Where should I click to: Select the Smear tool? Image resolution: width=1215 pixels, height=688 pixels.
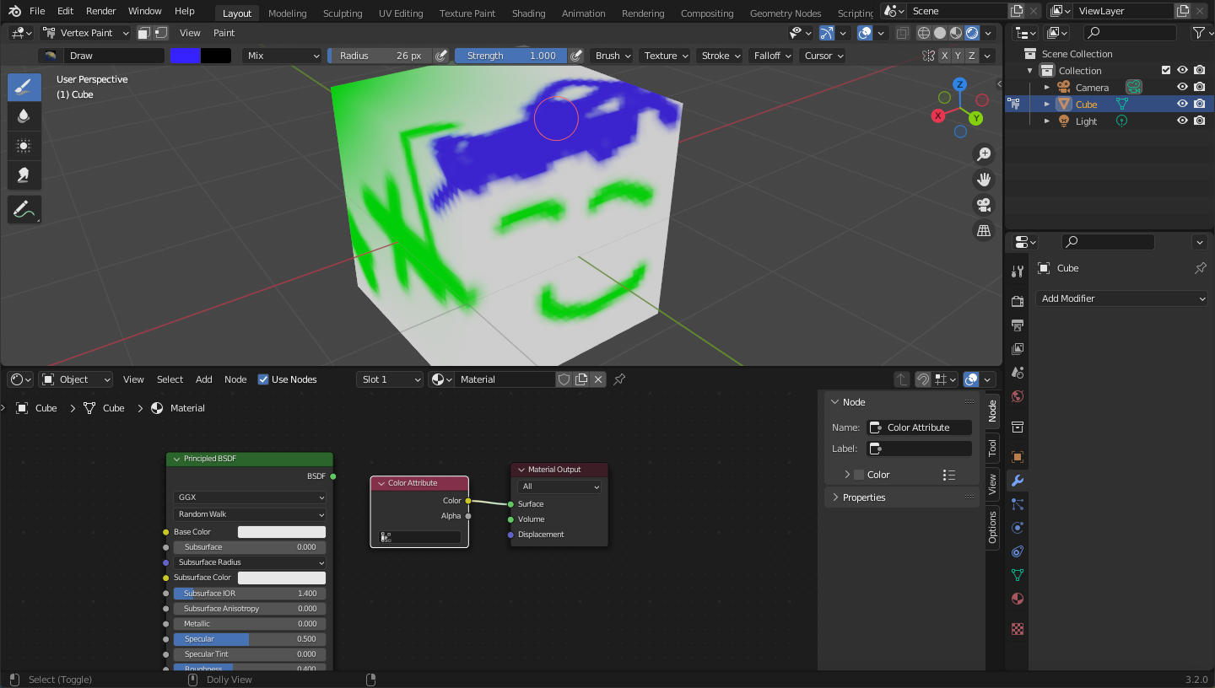pyautogui.click(x=24, y=175)
